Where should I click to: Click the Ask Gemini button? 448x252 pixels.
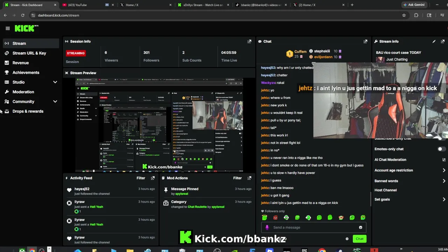click(414, 5)
